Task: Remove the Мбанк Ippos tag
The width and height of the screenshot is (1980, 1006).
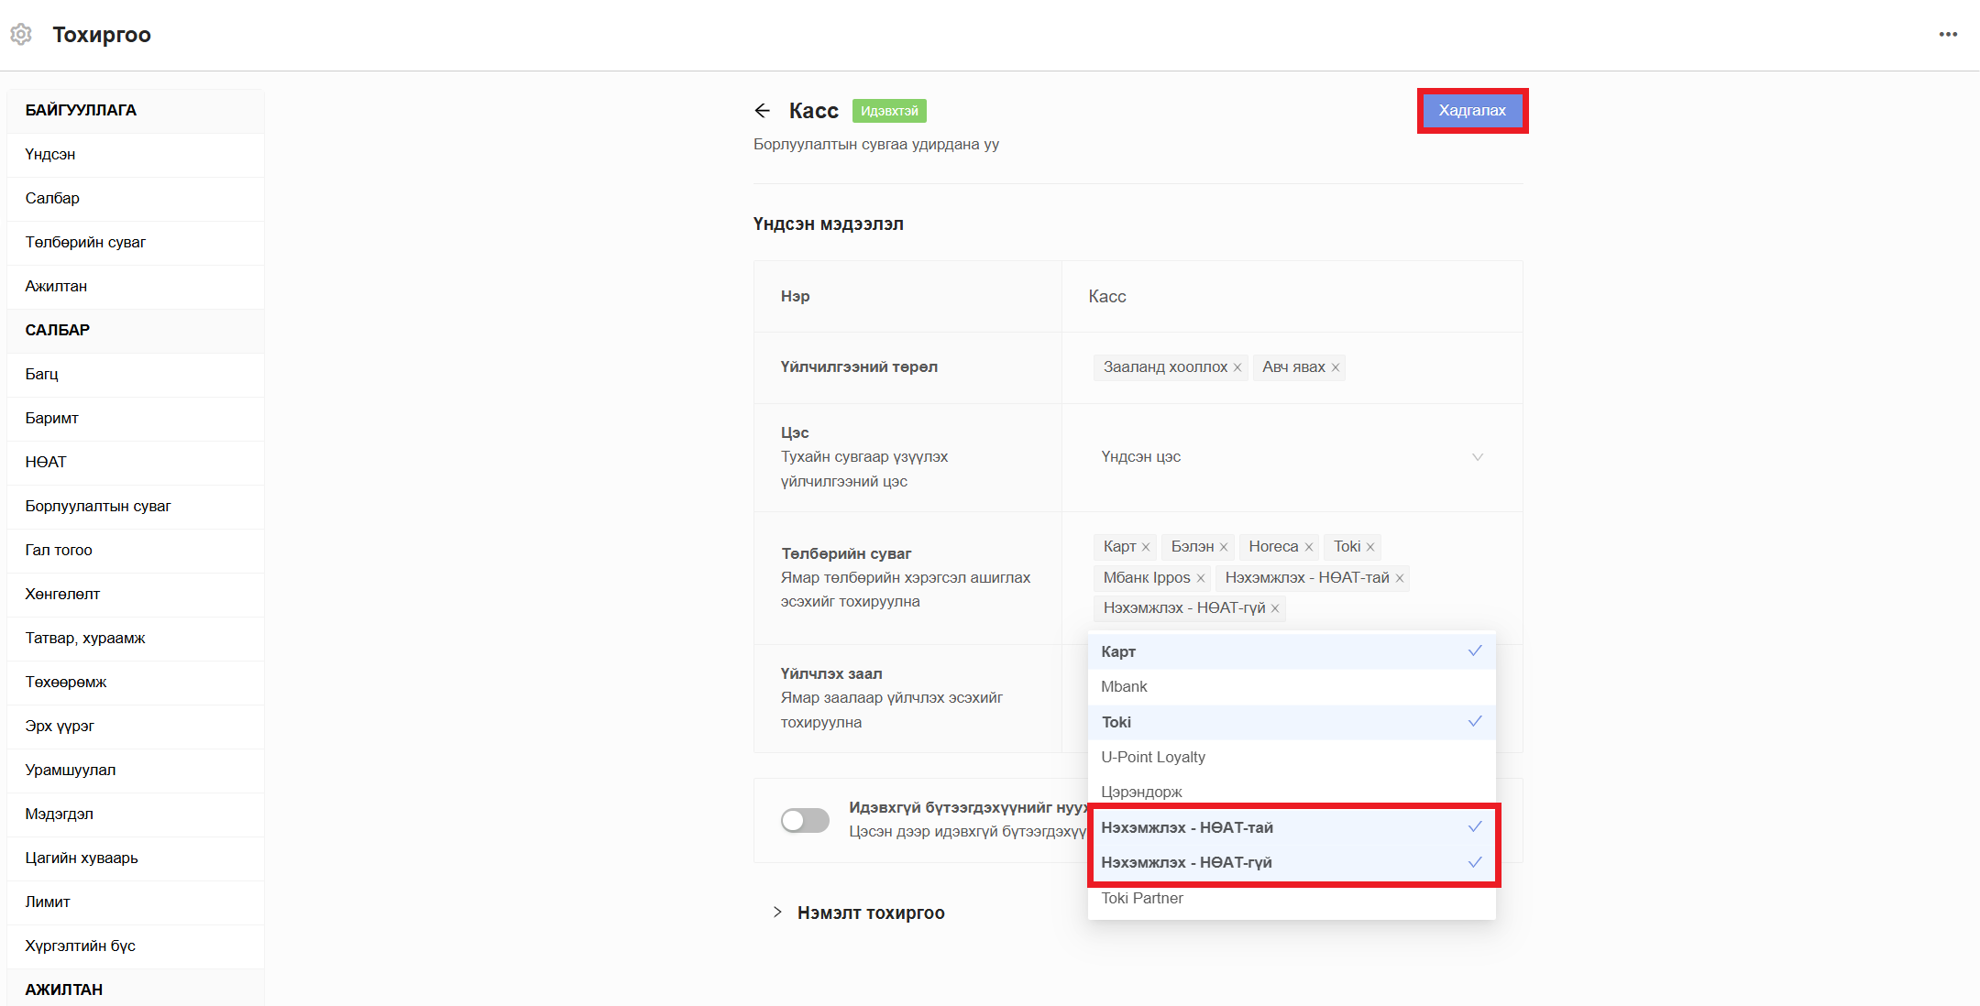Action: pos(1201,578)
